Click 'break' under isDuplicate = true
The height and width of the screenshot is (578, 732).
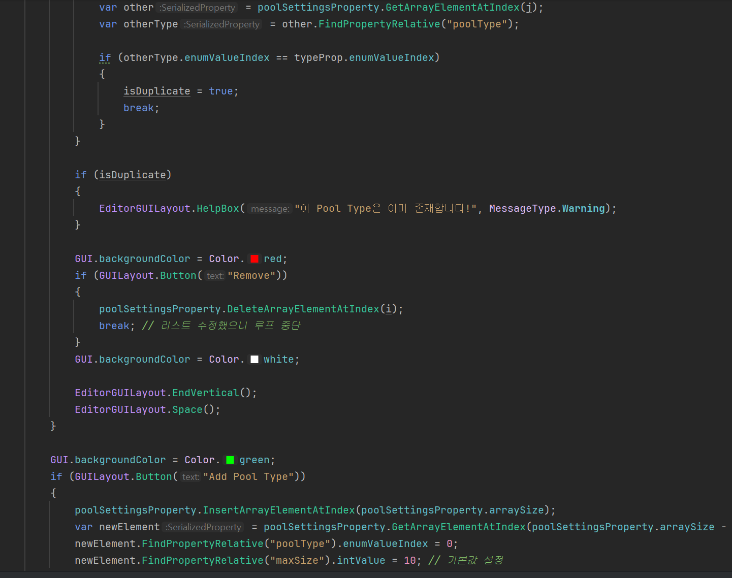click(x=138, y=108)
